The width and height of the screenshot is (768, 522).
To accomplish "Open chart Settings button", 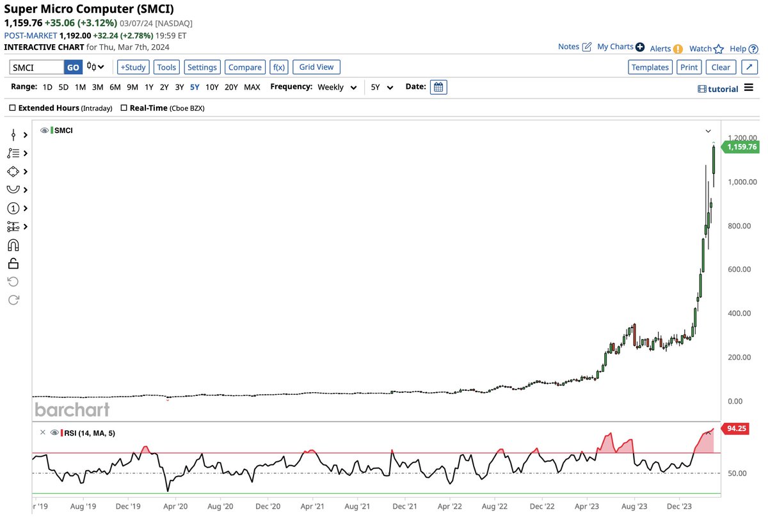I will coord(202,67).
